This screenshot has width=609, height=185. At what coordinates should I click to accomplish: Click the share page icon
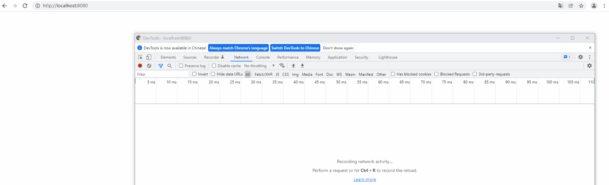(571, 6)
